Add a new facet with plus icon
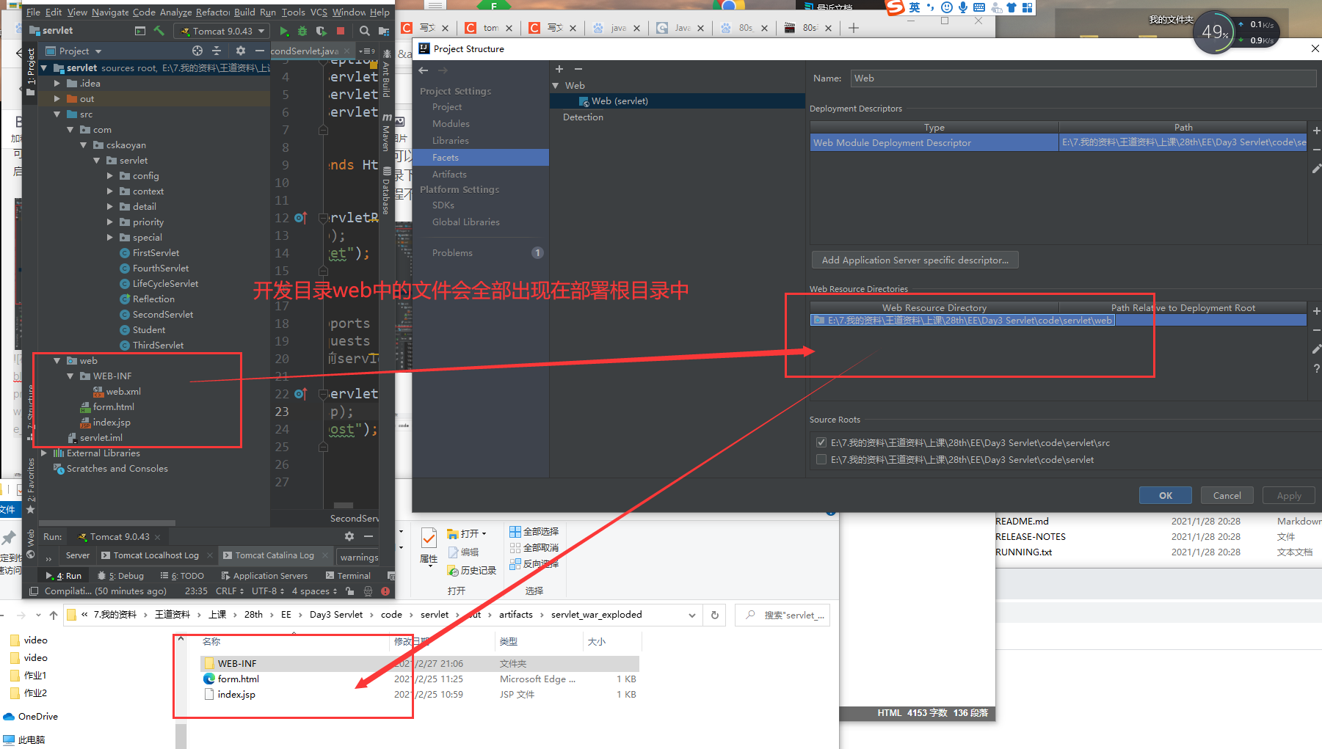The width and height of the screenshot is (1322, 749). [559, 69]
